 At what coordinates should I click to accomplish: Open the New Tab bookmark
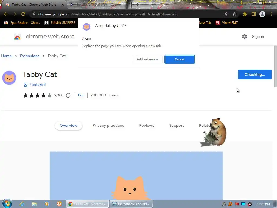[x=205, y=23]
